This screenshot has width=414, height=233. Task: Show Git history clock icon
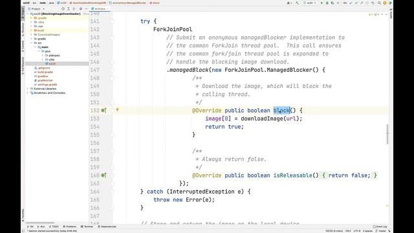(x=367, y=3)
